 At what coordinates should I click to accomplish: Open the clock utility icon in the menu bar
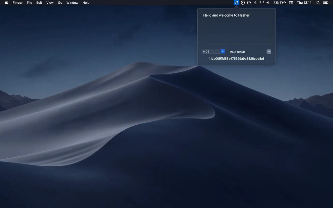[242, 3]
